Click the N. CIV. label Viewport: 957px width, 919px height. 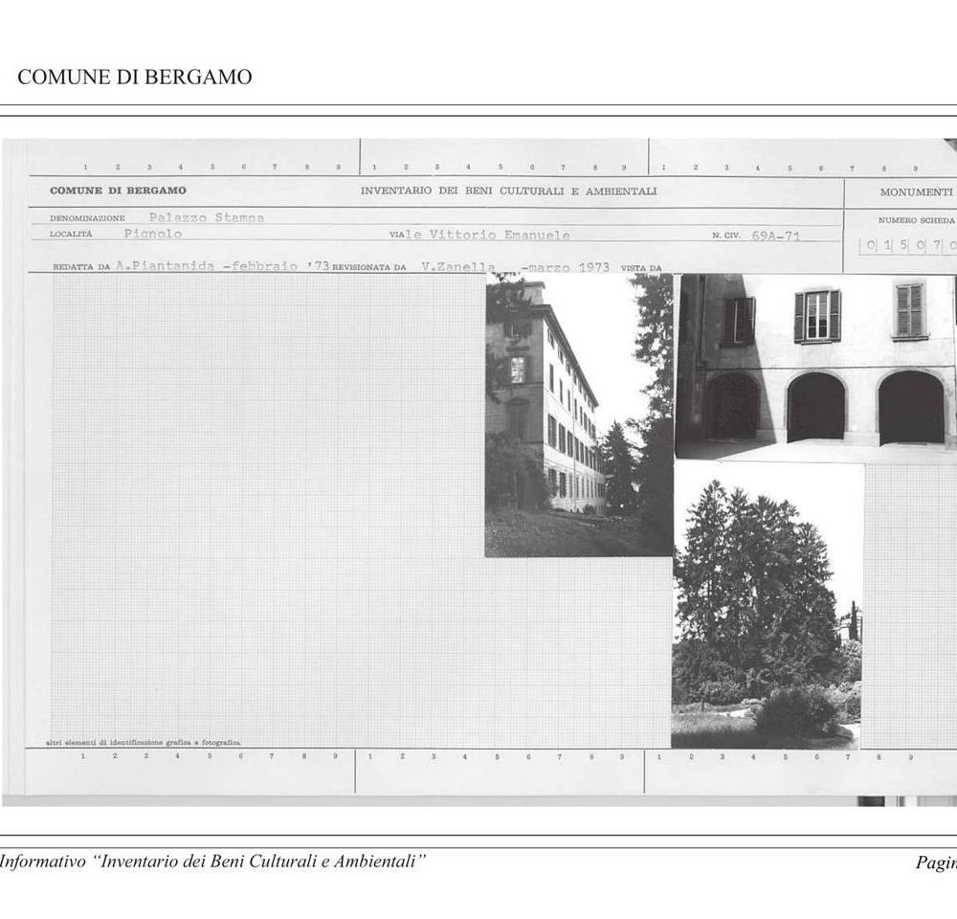coord(725,235)
